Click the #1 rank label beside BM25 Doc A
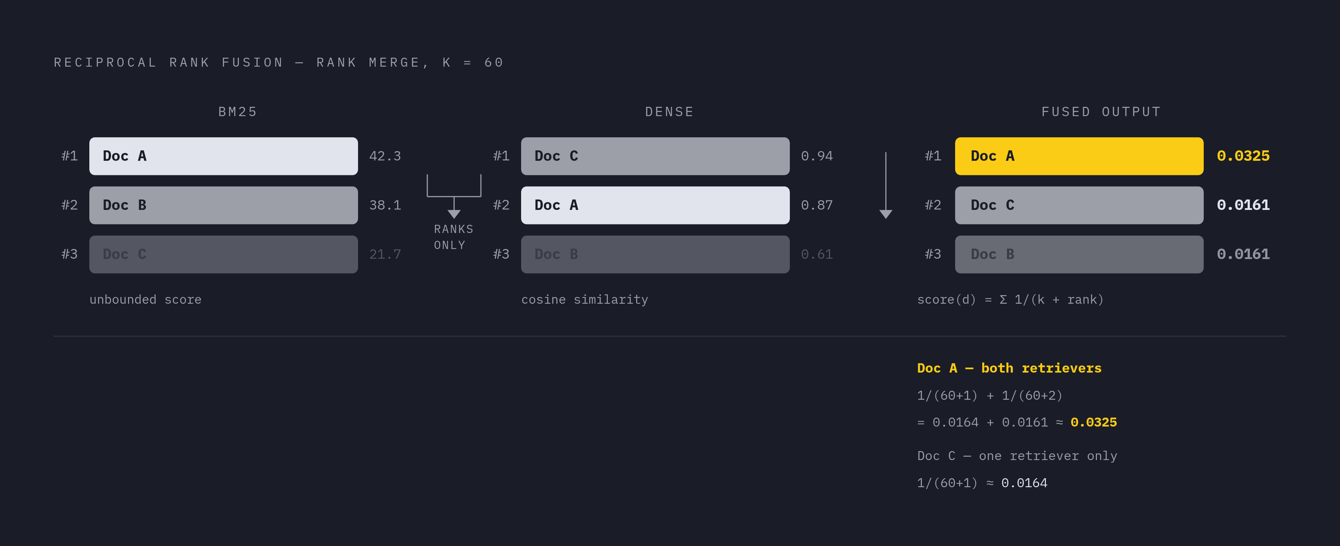This screenshot has height=546, width=1340. (69, 156)
